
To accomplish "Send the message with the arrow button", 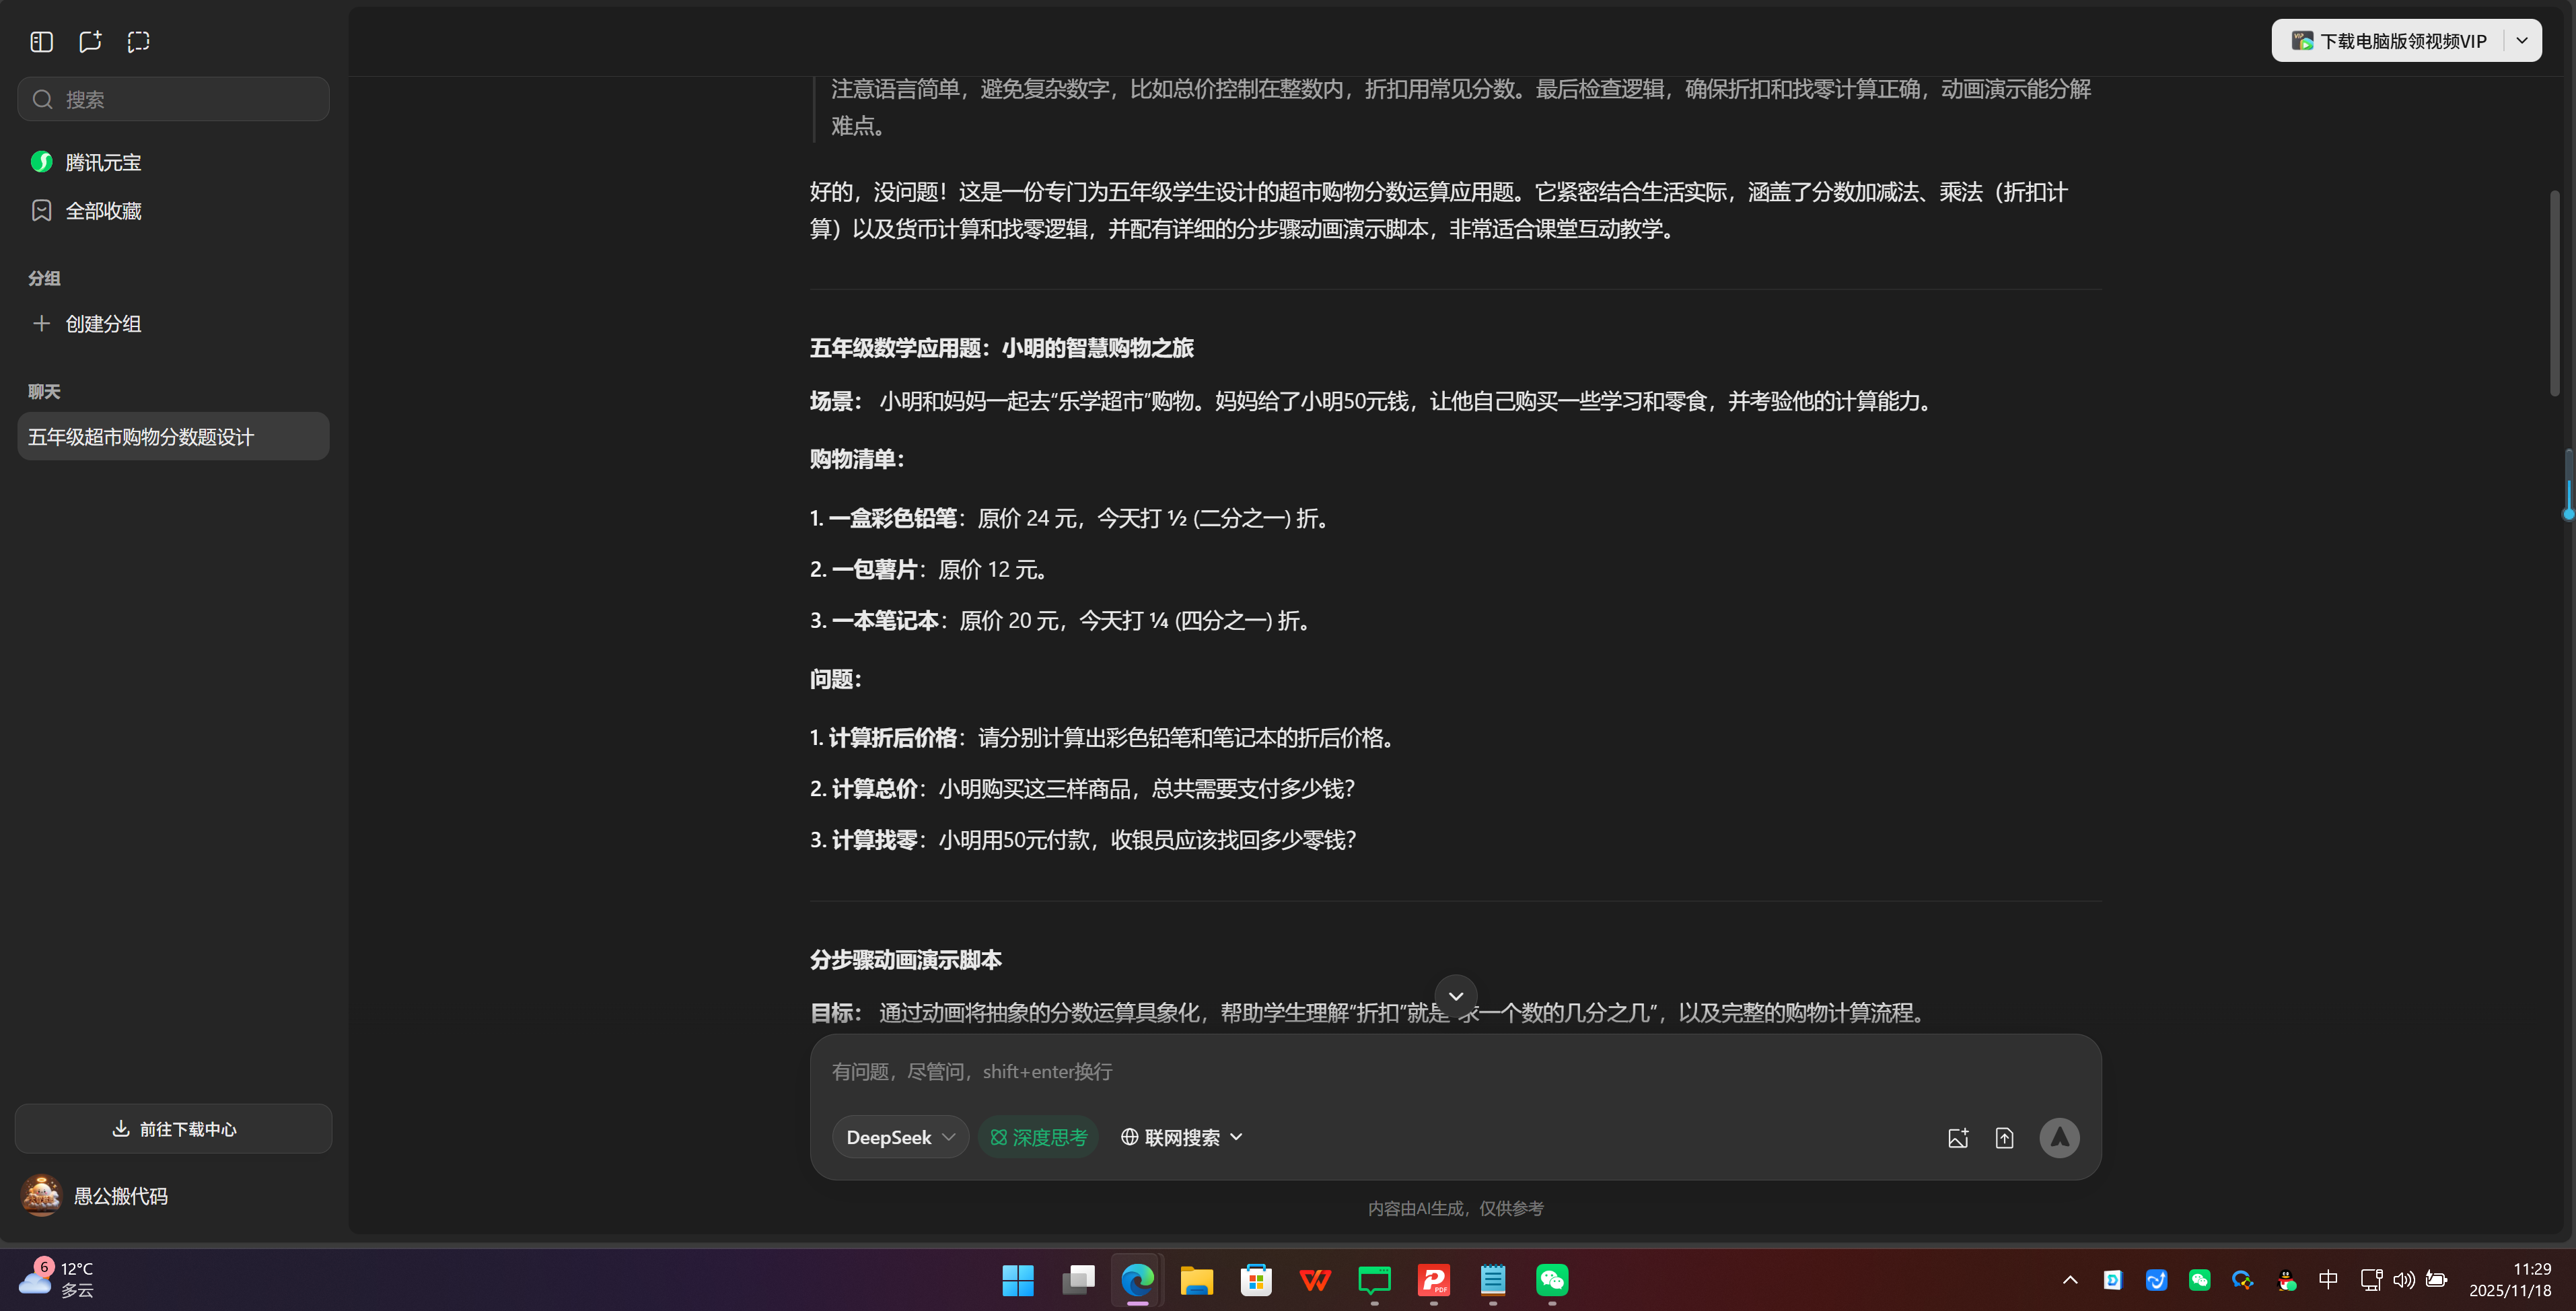I will [x=2059, y=1137].
